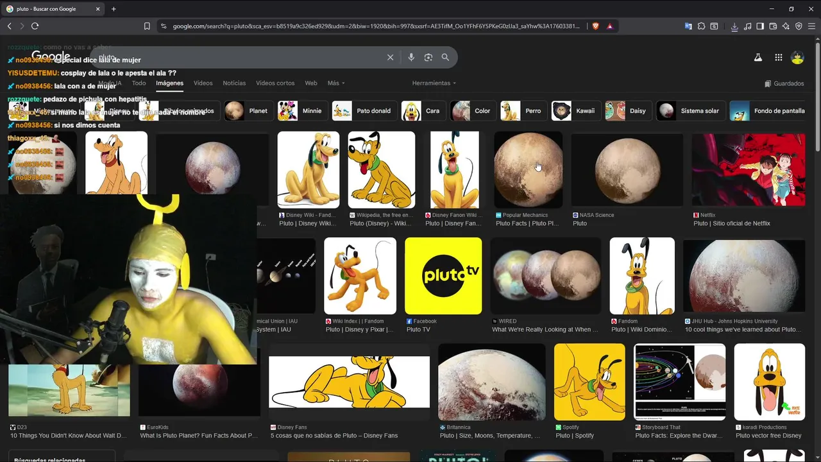Open Disney Fans lying Pluto image
This screenshot has width=821, height=462.
click(349, 382)
